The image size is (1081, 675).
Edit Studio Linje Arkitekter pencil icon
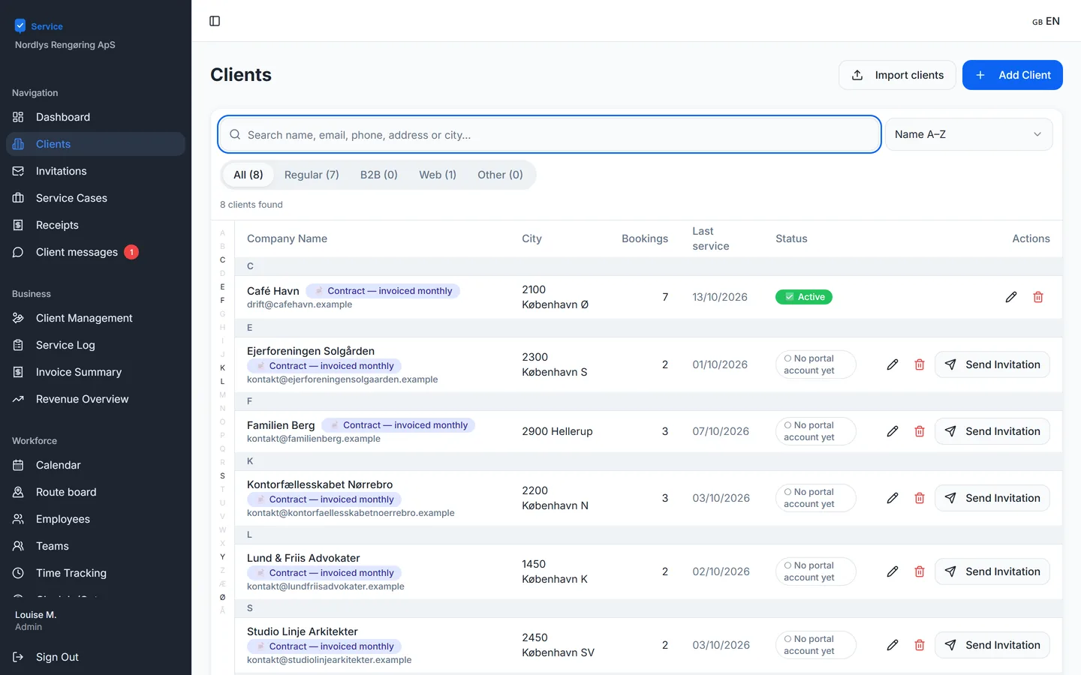[x=893, y=645]
